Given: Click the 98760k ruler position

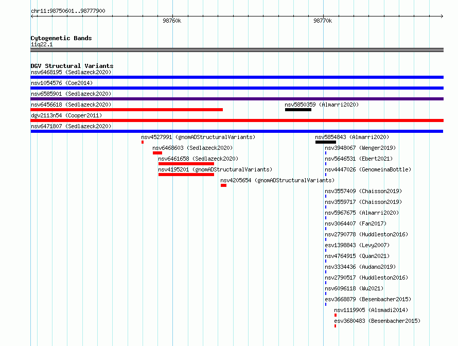Looking at the screenshot, I should click(x=172, y=21).
